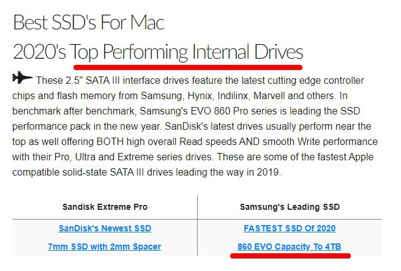
Task: Follow the 7mm SSD with 2mm Spacer link
Action: (x=105, y=247)
